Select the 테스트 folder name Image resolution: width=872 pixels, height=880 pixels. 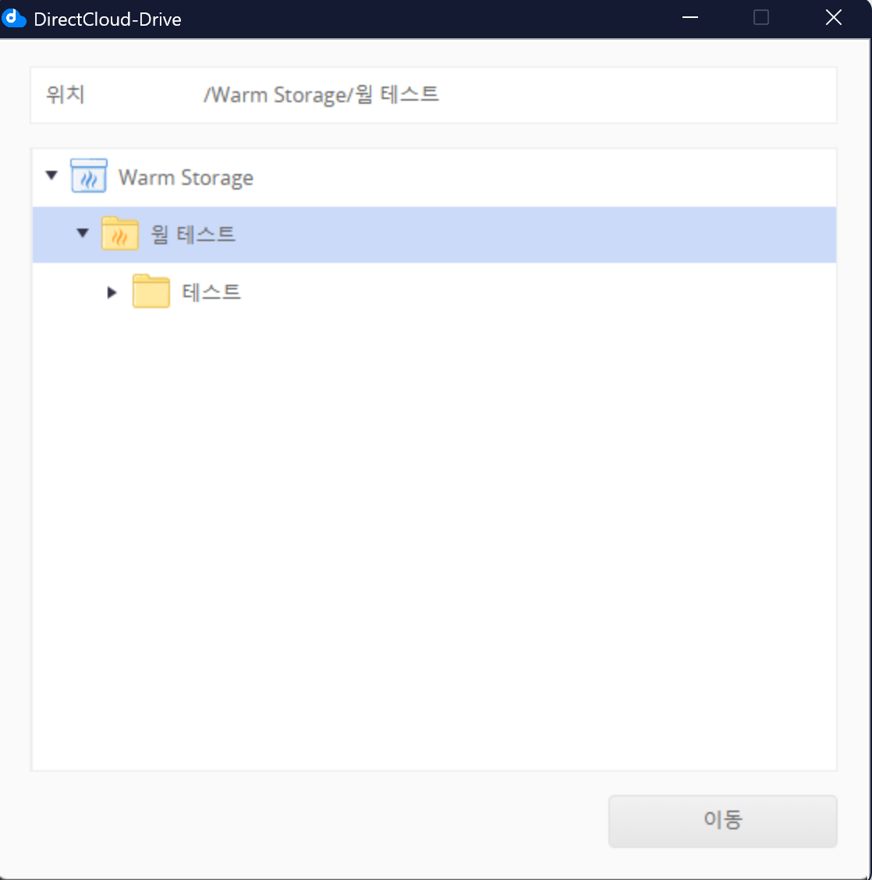(x=211, y=292)
